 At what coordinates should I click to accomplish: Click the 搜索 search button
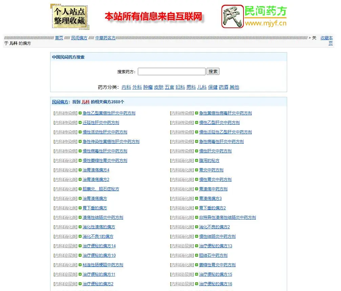tap(213, 71)
